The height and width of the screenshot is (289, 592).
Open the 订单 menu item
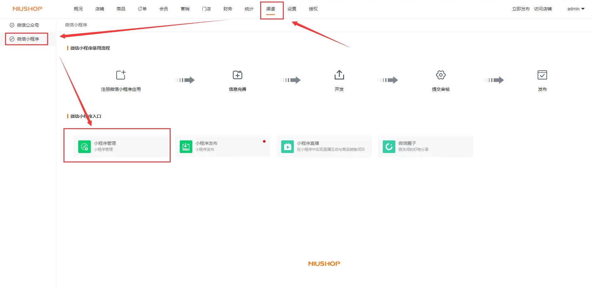[x=142, y=9]
